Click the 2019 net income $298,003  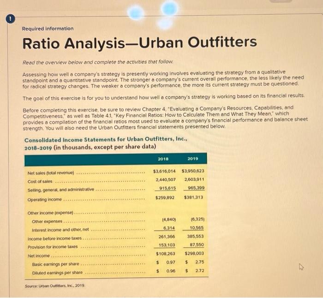(194, 254)
